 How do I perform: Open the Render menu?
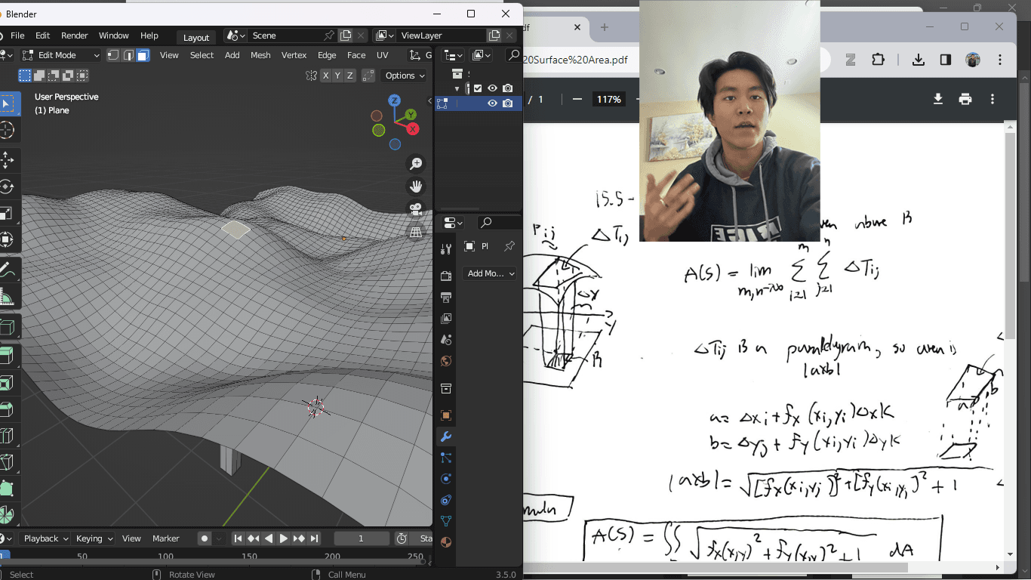pos(74,35)
